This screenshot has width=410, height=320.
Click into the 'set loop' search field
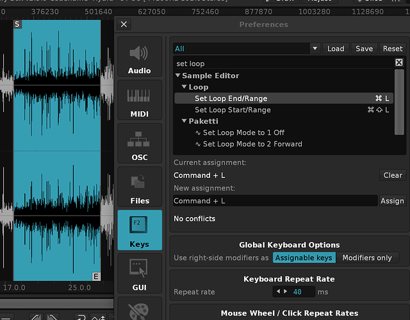click(x=284, y=63)
